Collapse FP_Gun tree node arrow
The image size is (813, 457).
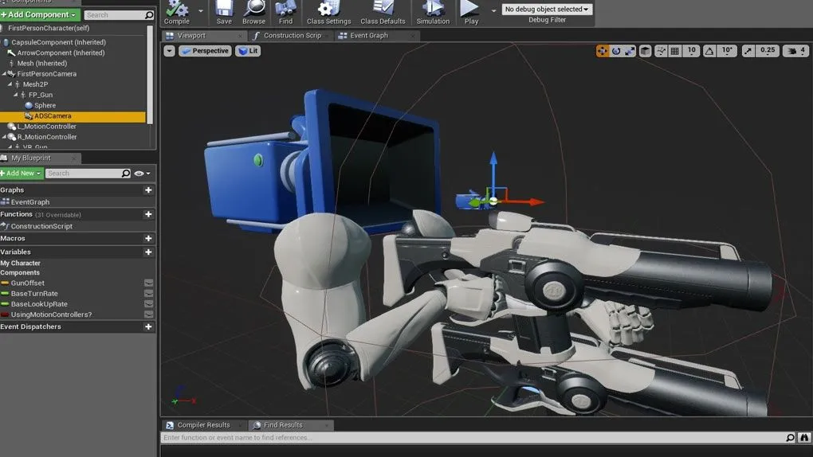coord(16,95)
